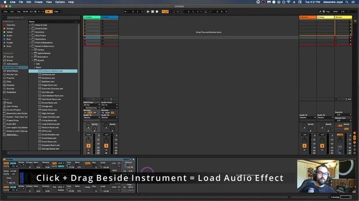The image size is (359, 201).
Task: Deactivate track 2 activator button
Action: [106, 146]
